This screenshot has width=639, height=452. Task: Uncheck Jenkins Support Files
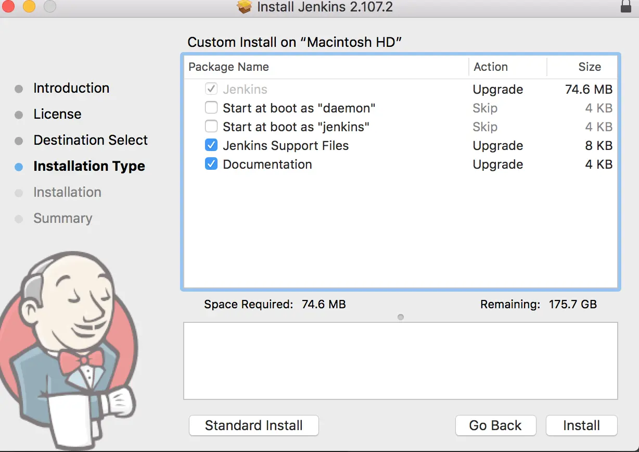click(x=211, y=145)
